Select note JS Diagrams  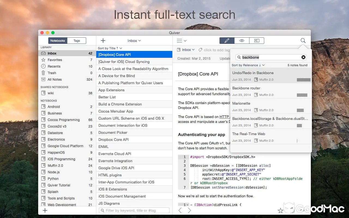[x=134, y=204]
